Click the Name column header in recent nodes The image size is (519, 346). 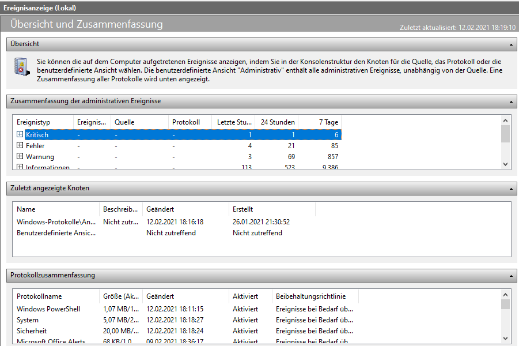(56, 209)
